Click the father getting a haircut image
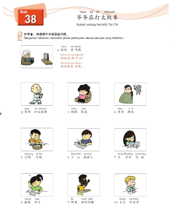 [x=130, y=94]
